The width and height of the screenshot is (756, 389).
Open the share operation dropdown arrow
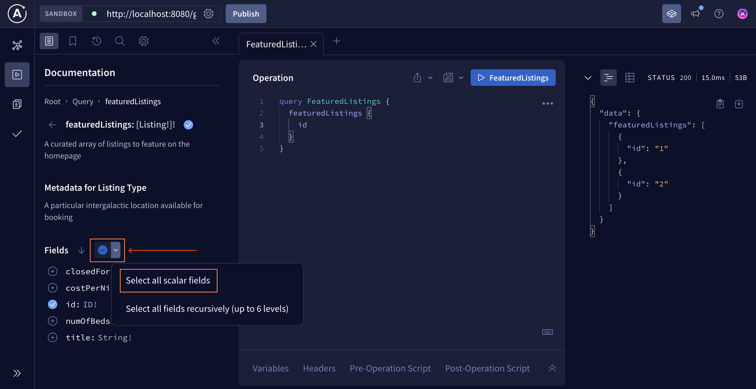click(429, 77)
